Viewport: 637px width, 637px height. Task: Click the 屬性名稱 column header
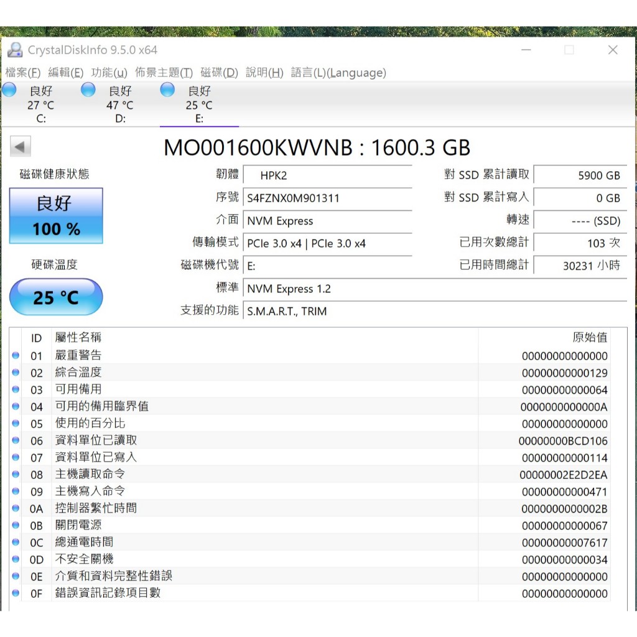[78, 338]
